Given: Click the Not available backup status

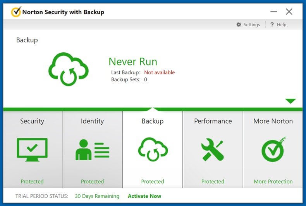Looking at the screenshot, I should tap(159, 72).
